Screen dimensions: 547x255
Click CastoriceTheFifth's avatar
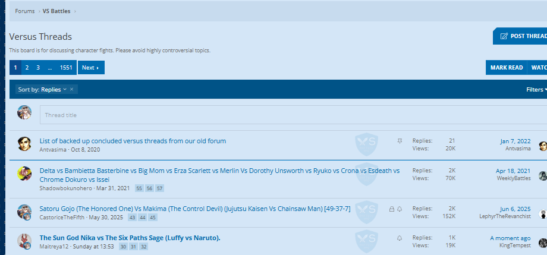click(24, 212)
